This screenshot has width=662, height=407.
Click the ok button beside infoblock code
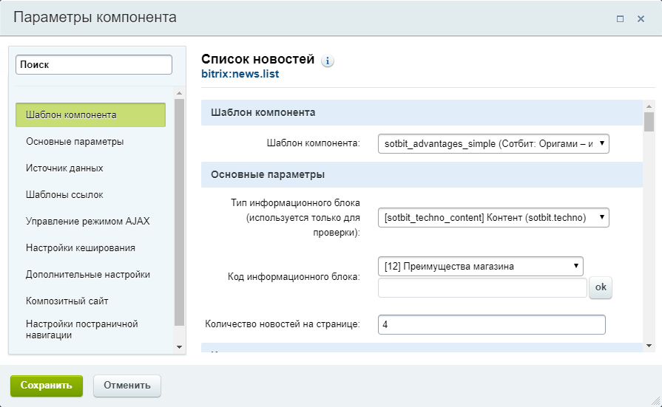pyautogui.click(x=601, y=287)
